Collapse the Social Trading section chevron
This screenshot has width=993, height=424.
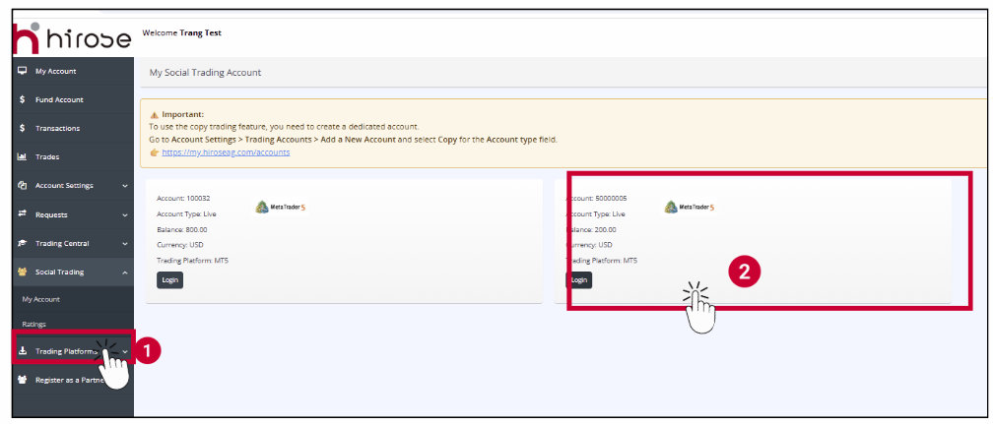124,272
